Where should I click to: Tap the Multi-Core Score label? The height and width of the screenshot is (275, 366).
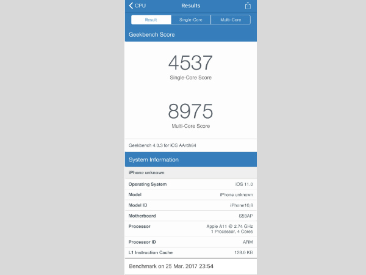click(191, 126)
